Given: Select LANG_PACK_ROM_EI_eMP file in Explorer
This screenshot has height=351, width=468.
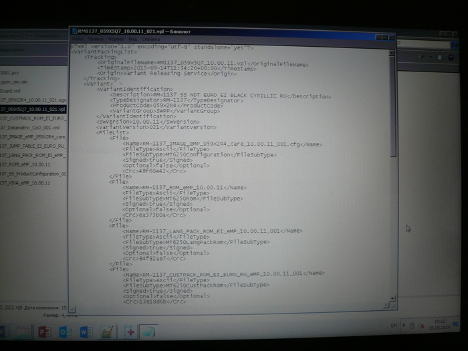Looking at the screenshot, I should click(33, 155).
